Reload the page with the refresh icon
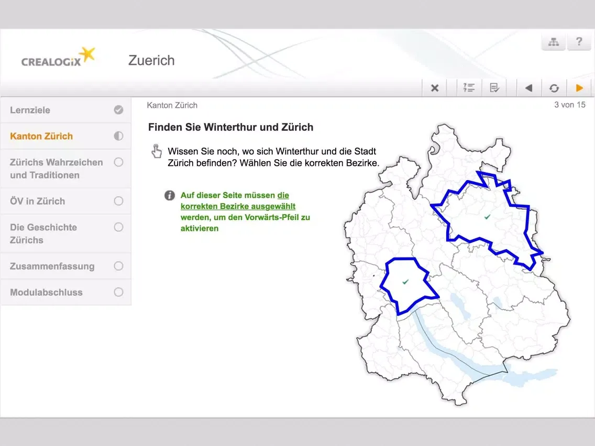 [x=554, y=88]
